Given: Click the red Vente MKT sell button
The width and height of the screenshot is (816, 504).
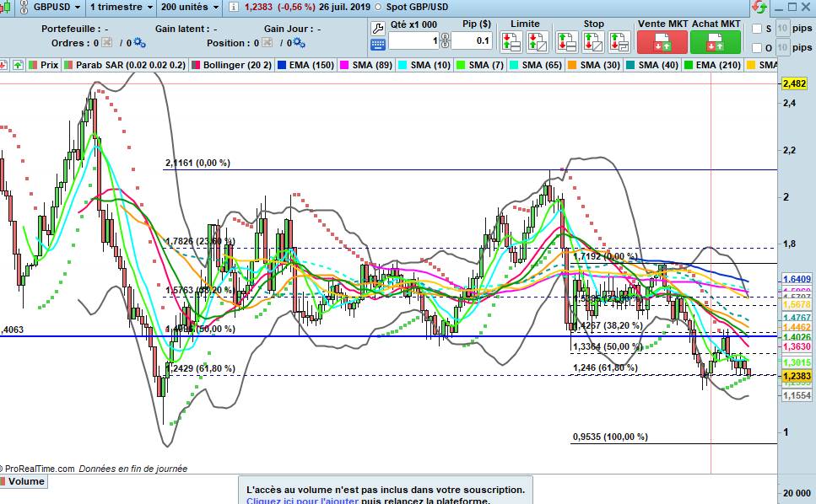Looking at the screenshot, I should click(x=662, y=42).
